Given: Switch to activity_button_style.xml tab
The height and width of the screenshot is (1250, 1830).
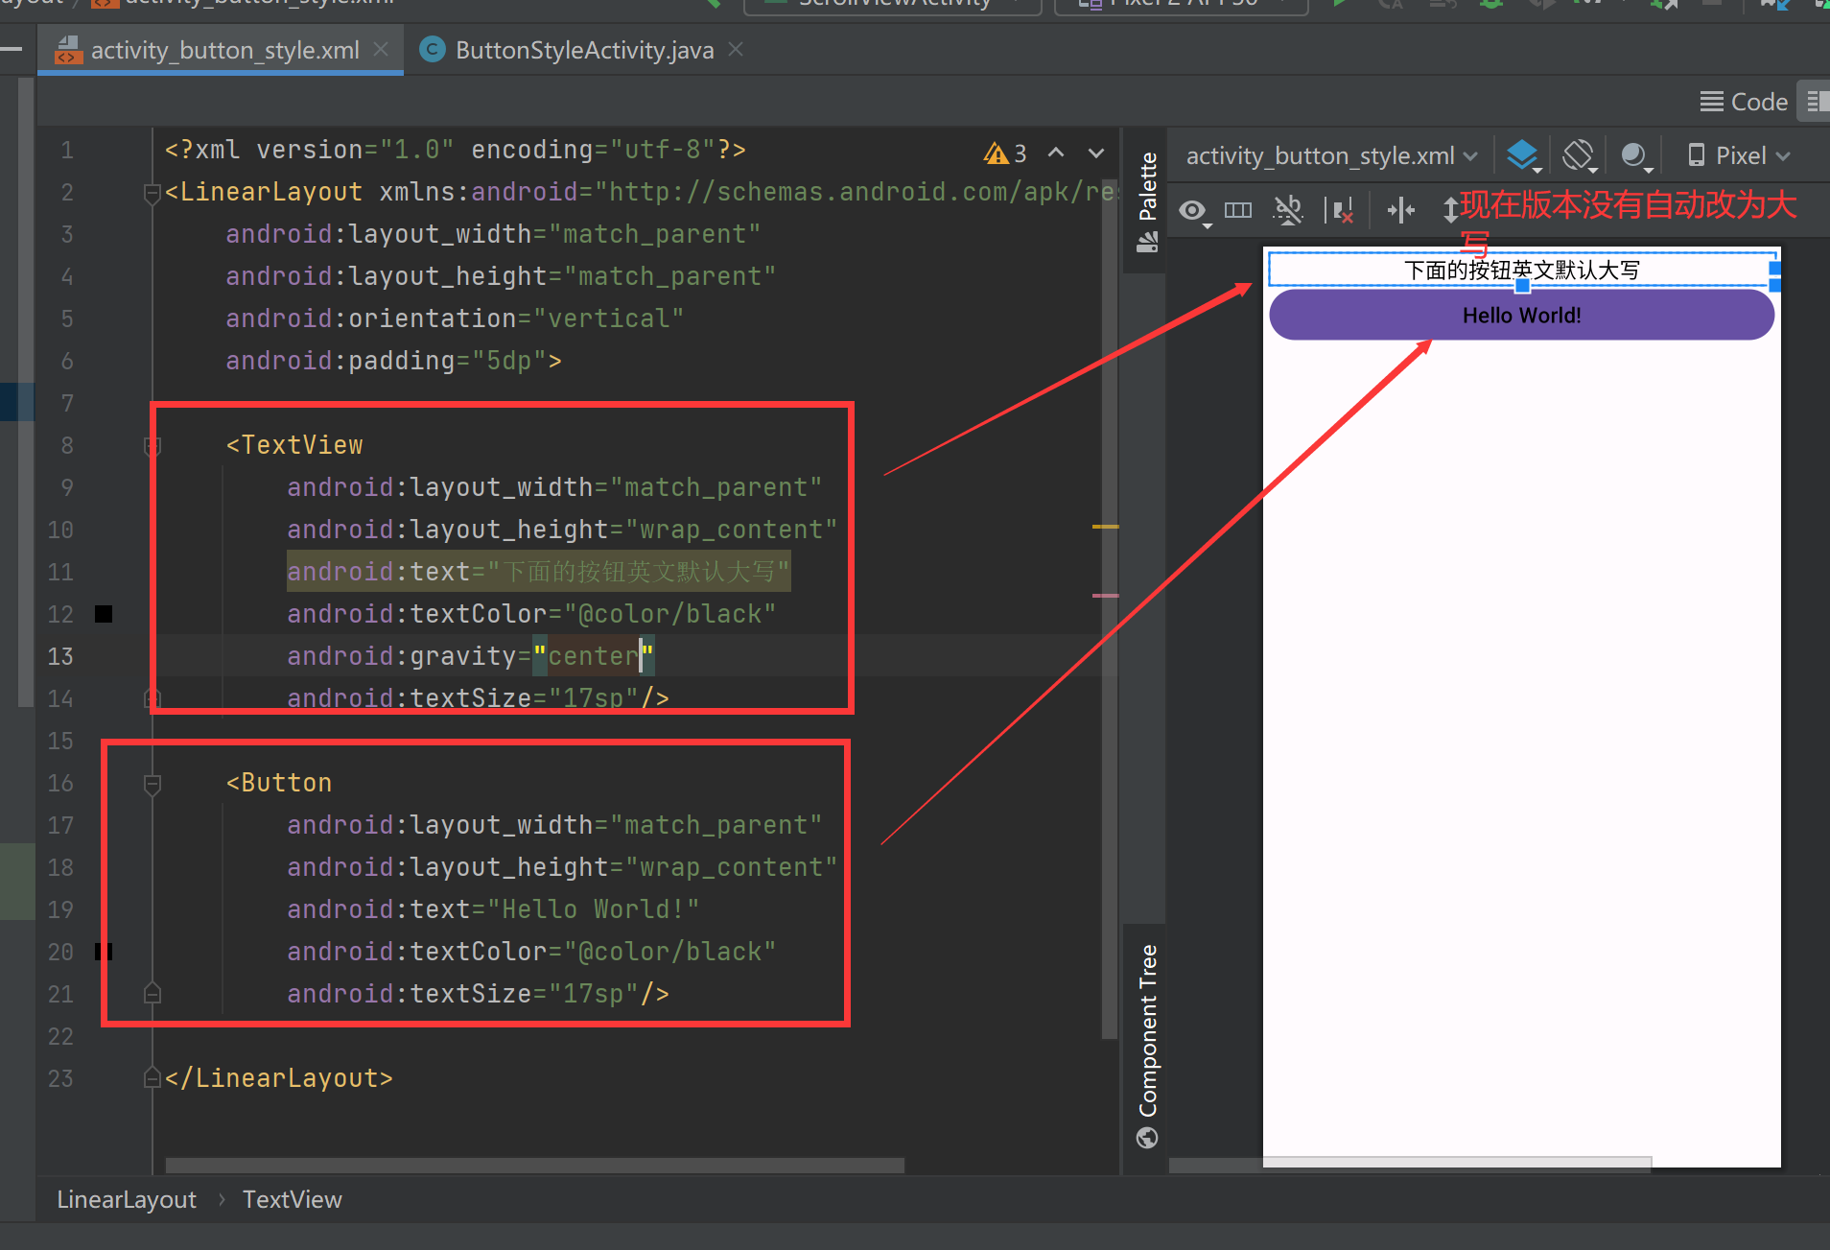Looking at the screenshot, I should [x=223, y=50].
